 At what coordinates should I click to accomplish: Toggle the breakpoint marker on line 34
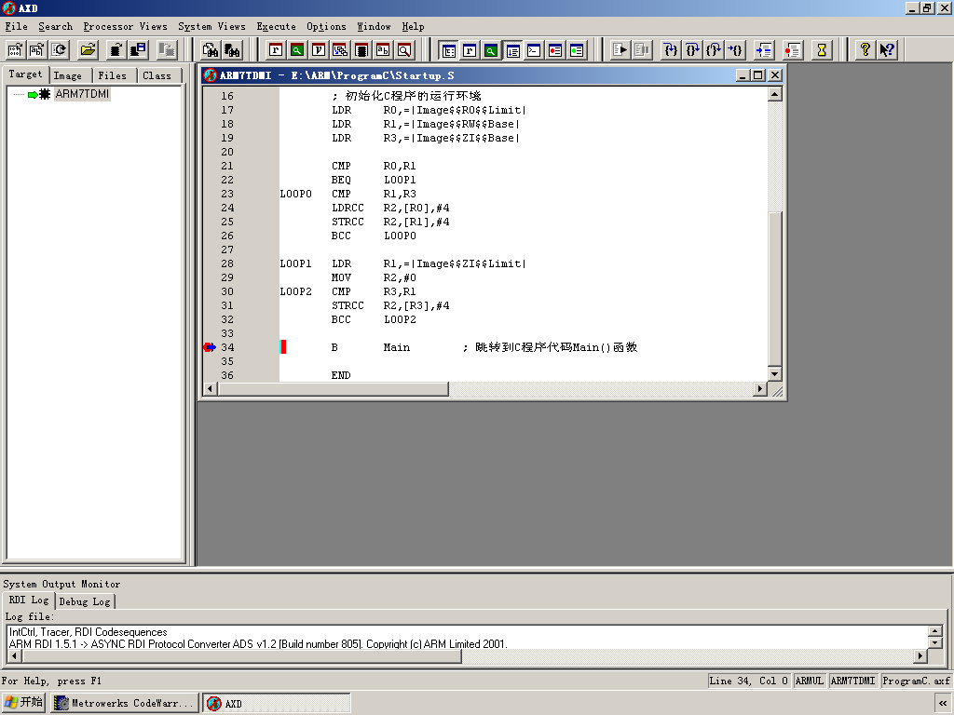point(210,347)
